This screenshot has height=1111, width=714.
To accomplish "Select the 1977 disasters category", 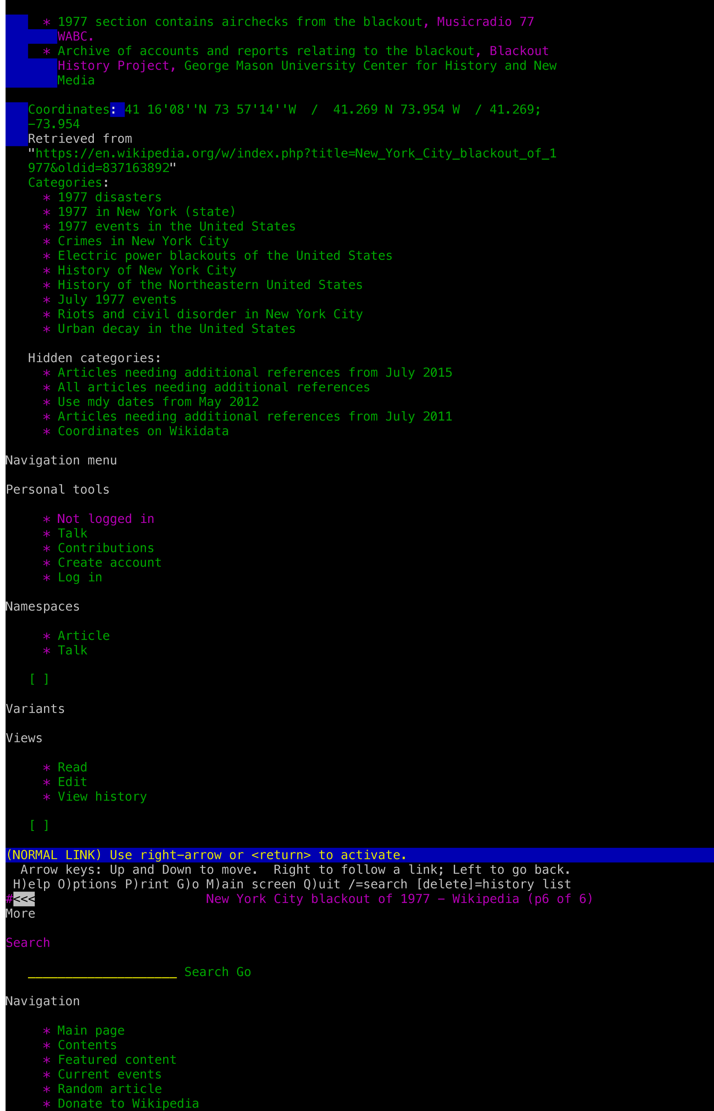I will pos(110,197).
